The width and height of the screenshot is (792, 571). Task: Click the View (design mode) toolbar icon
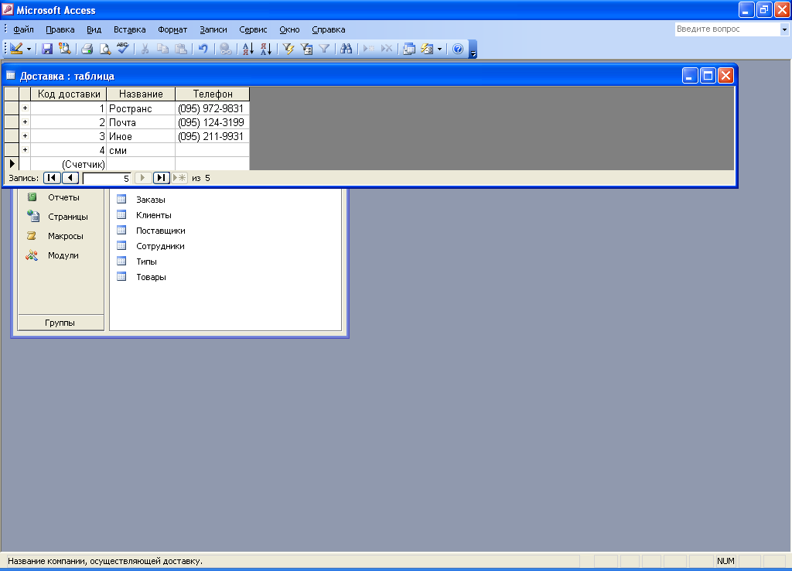(17, 49)
